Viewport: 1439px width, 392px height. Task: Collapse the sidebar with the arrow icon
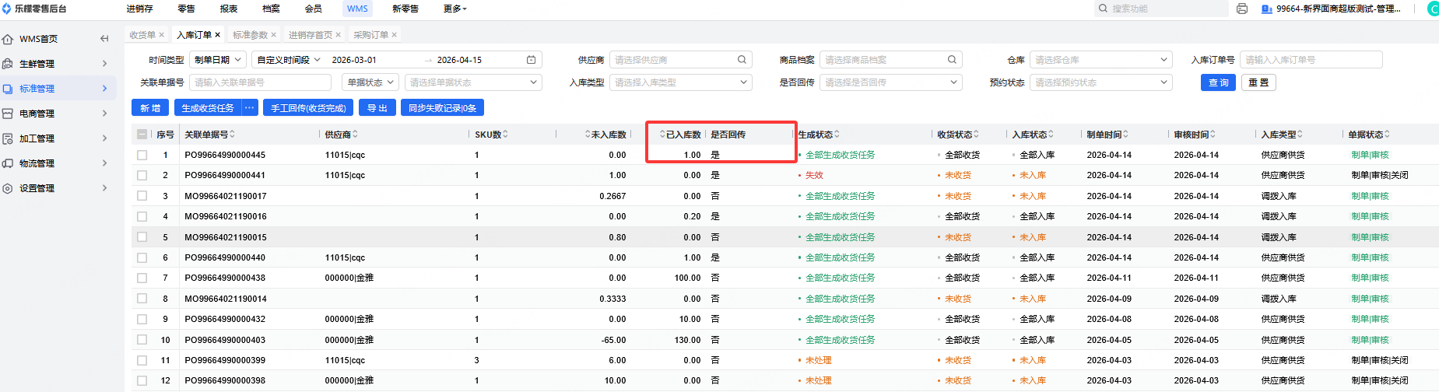(x=104, y=39)
